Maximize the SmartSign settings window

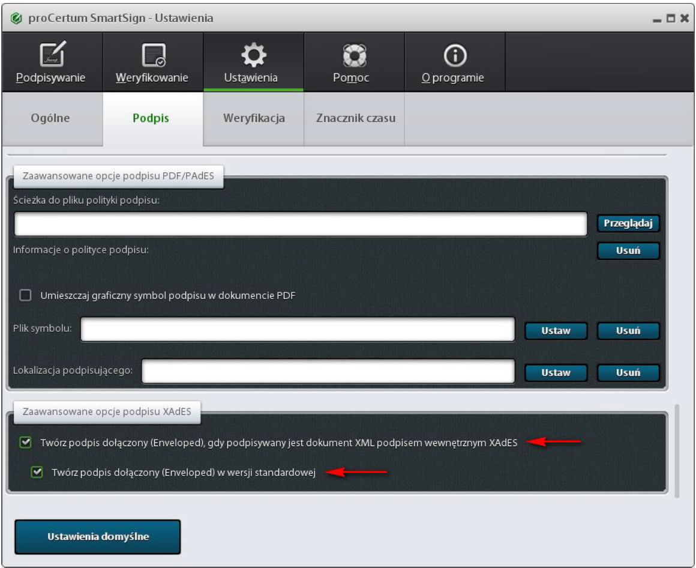[671, 18]
